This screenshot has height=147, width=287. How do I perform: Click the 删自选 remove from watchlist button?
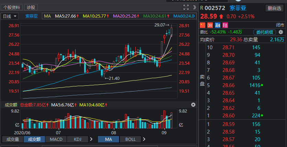[x=274, y=8]
